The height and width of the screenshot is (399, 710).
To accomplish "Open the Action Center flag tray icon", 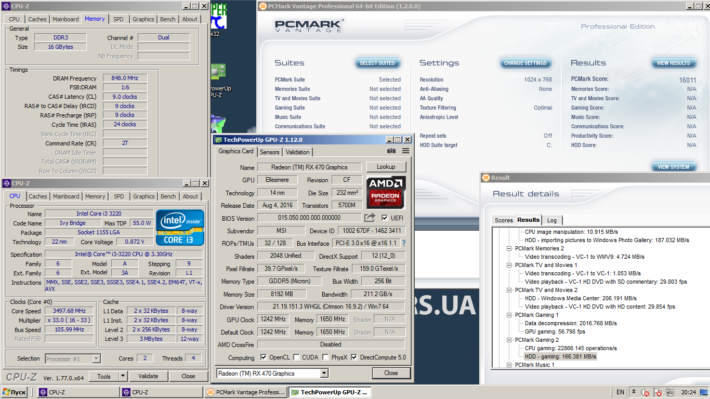I will click(x=658, y=392).
